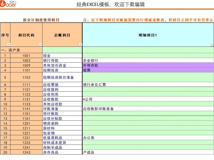Select the empty detail cell beside 应收股利
This screenshot has width=214, height=160.
point(148,89)
